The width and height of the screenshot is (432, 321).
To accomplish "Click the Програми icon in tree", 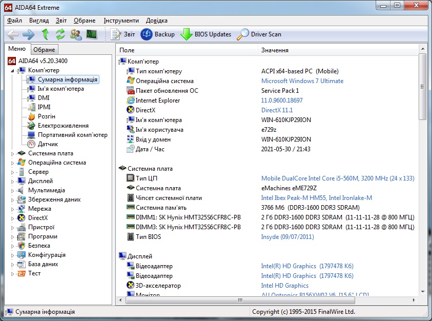I will click(21, 236).
